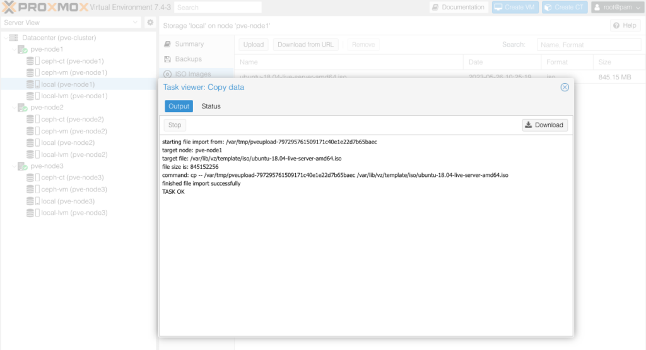This screenshot has height=350, width=646.
Task: Open the Documentation link
Action: [x=459, y=7]
